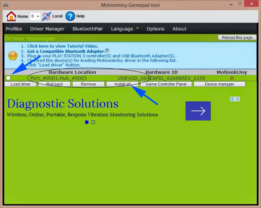The image size is (261, 208).
Task: Click the ad's blue arrow button
Action: 198,111
